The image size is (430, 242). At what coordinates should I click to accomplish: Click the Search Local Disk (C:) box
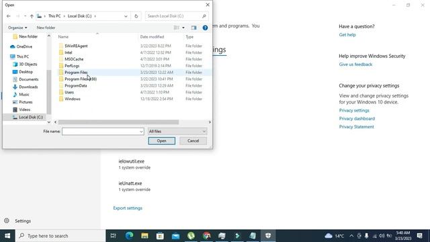click(x=173, y=16)
